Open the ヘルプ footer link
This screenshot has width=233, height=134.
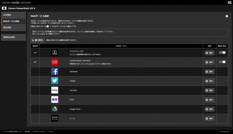[x=51, y=131]
